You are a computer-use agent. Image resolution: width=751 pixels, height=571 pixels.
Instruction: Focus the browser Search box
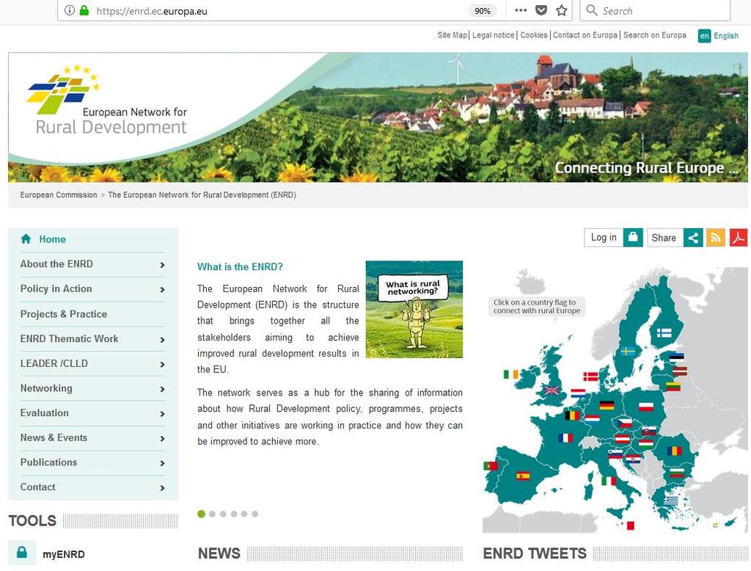pyautogui.click(x=655, y=10)
